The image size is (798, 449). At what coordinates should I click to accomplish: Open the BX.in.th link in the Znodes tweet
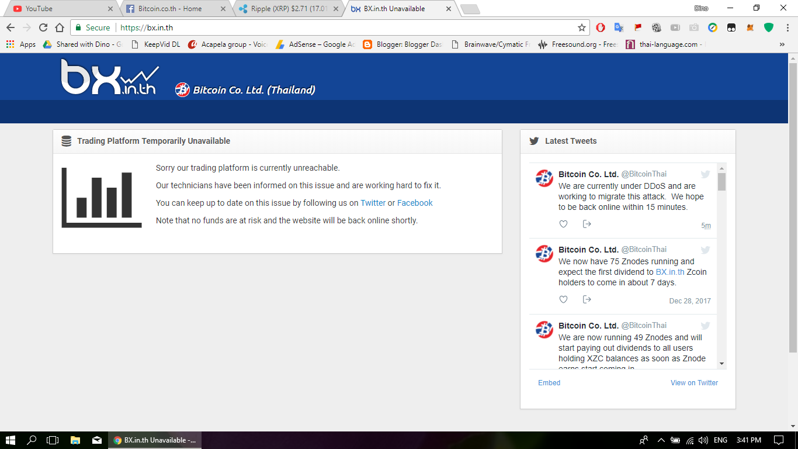click(x=670, y=272)
